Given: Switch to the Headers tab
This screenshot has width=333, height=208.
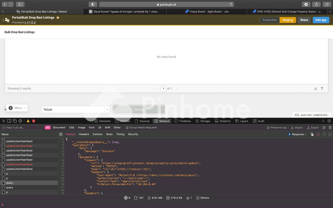Looking at the screenshot, I should pyautogui.click(x=84, y=134).
